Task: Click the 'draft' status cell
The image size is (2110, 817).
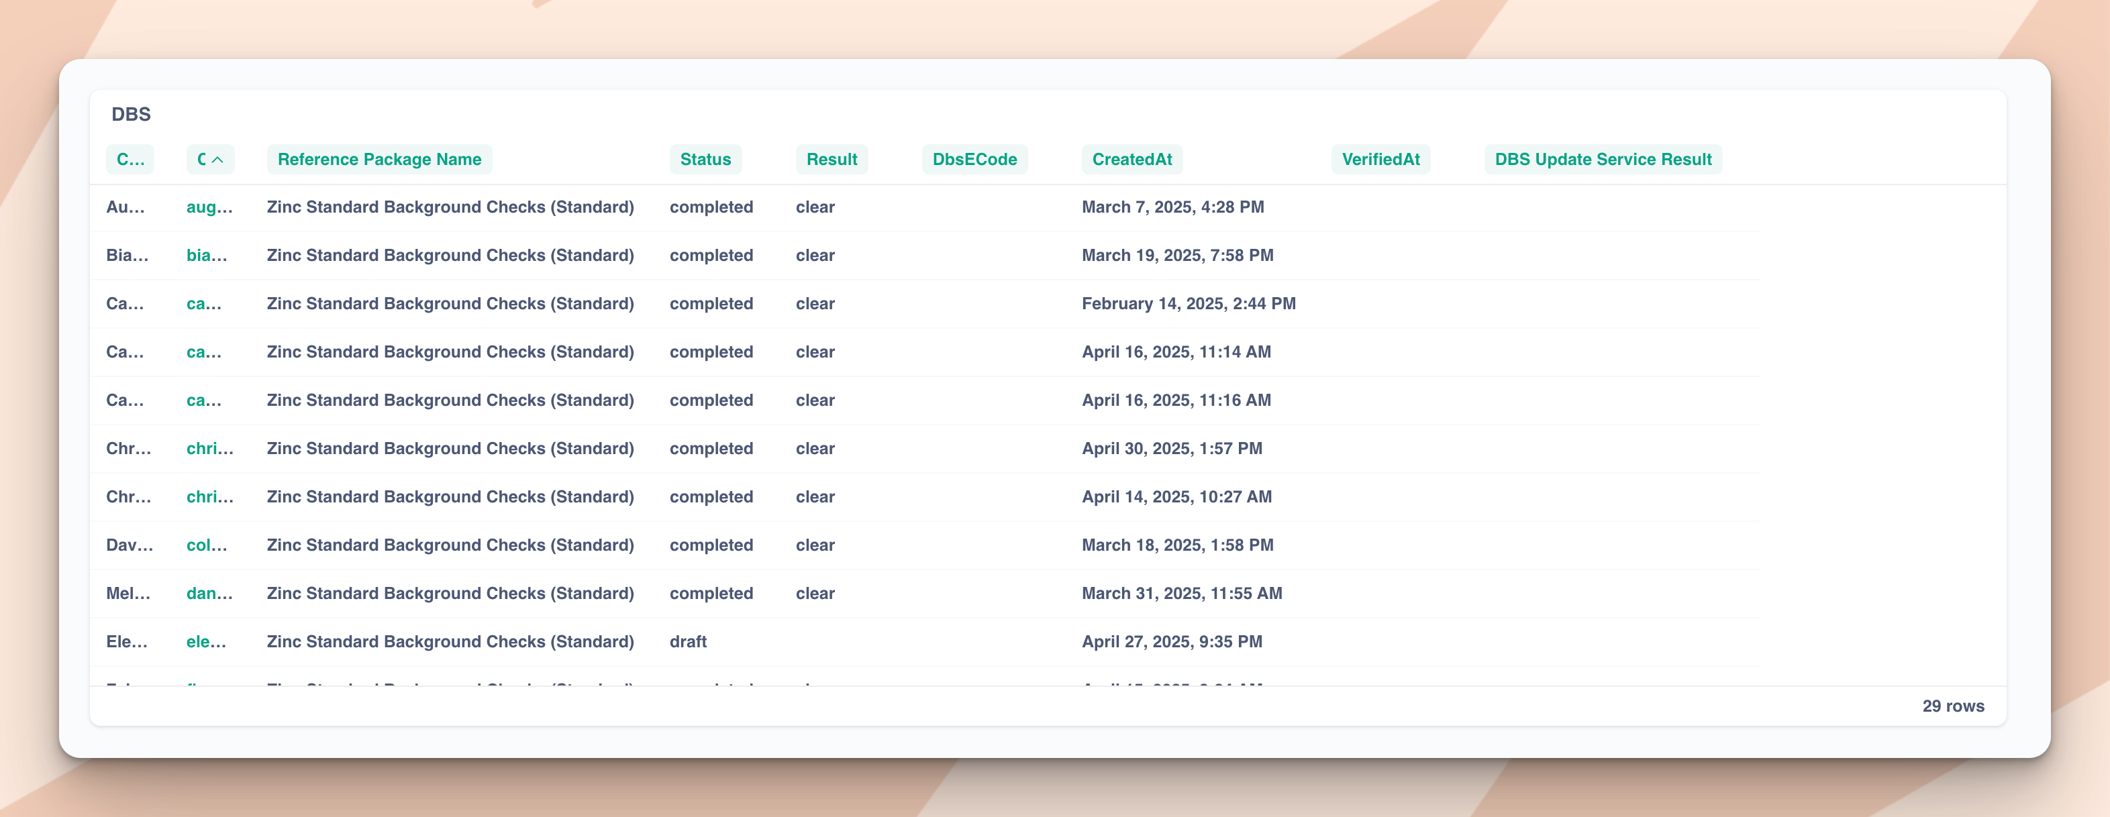Action: pos(687,642)
